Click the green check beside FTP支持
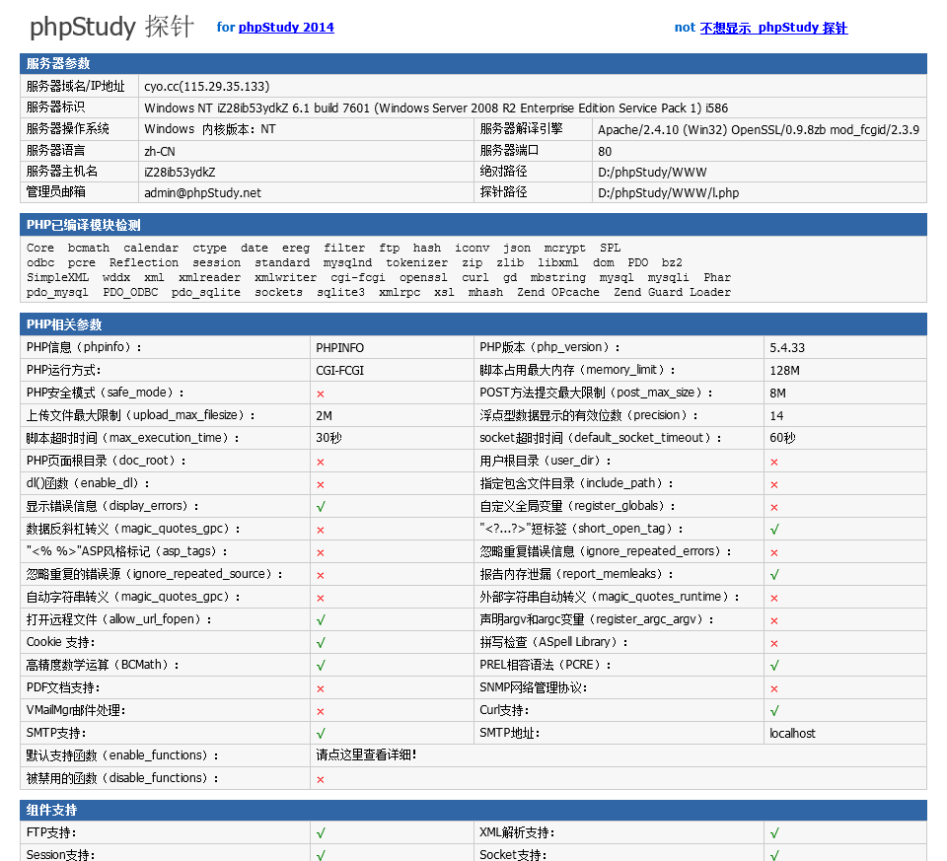 [x=321, y=833]
